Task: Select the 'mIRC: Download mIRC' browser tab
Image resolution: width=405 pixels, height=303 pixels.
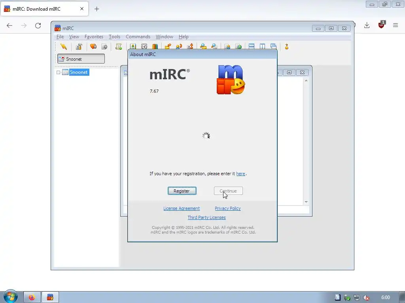Action: [44, 9]
